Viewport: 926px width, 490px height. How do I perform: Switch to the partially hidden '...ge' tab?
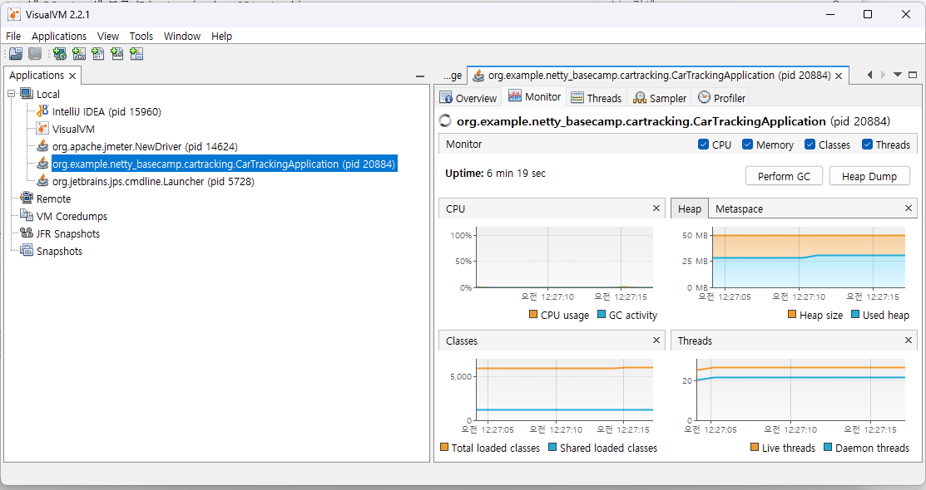[453, 76]
